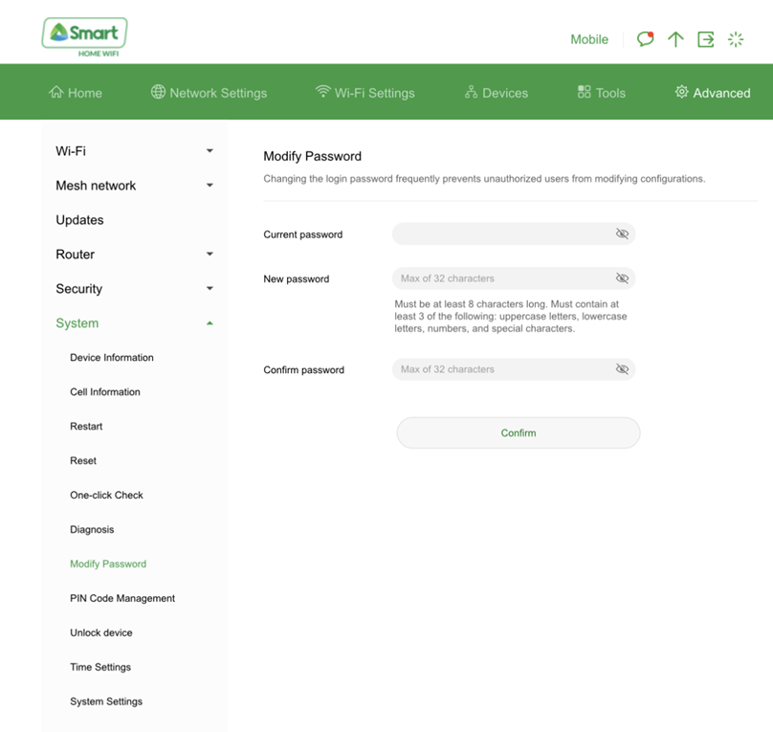Open the Tools tab
Viewport: 773px width, 732px height.
point(601,93)
